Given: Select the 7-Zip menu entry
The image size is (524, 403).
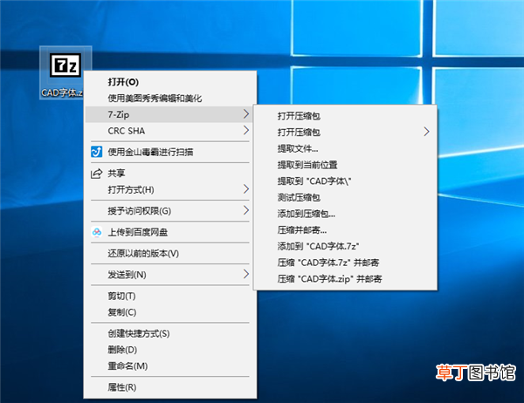Looking at the screenshot, I should (169, 114).
